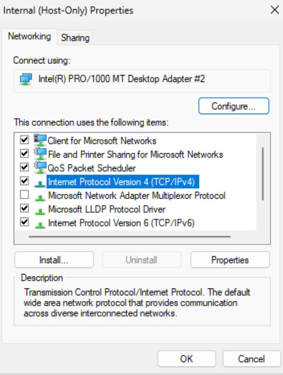Image resolution: width=283 pixels, height=375 pixels.
Task: Select the Networking tab
Action: 29,37
